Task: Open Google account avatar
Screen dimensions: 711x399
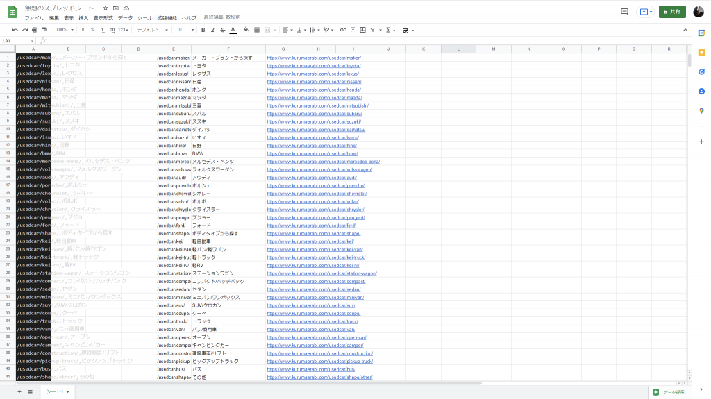Action: [x=699, y=12]
